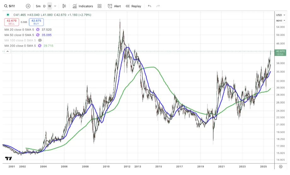This screenshot has width=290, height=175.
Task: Click the 2001 label on time axis
Action: coord(12,167)
